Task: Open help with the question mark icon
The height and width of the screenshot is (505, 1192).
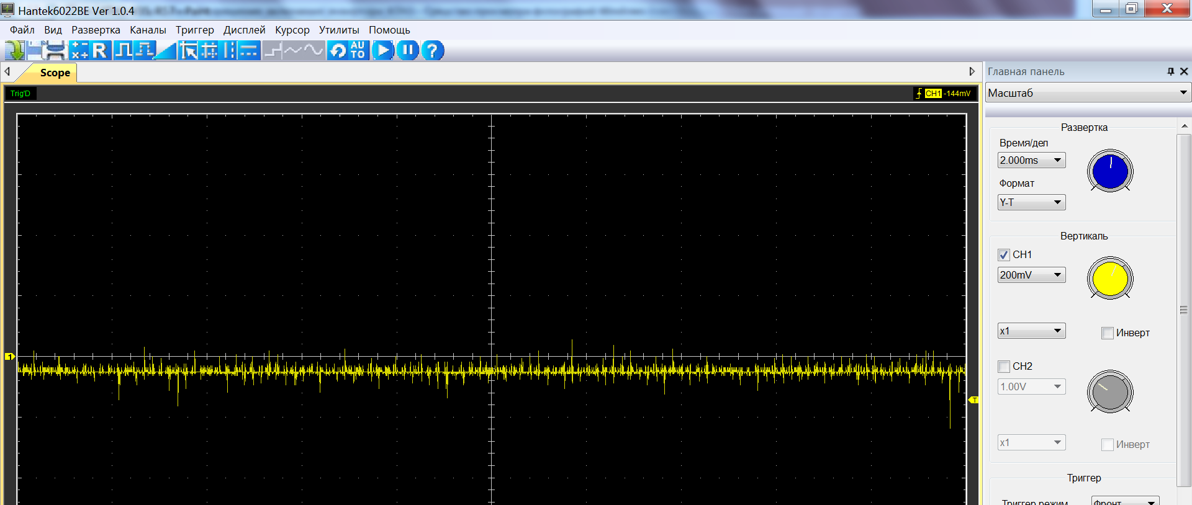Action: point(433,50)
